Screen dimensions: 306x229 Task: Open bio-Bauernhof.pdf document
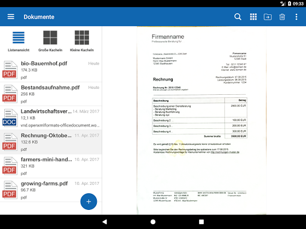coord(51,70)
